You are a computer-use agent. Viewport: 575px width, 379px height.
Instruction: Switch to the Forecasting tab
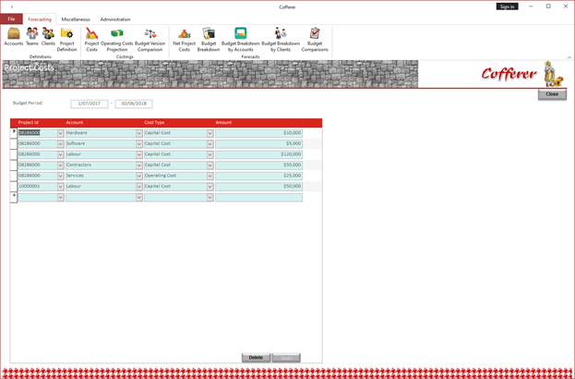click(x=40, y=19)
